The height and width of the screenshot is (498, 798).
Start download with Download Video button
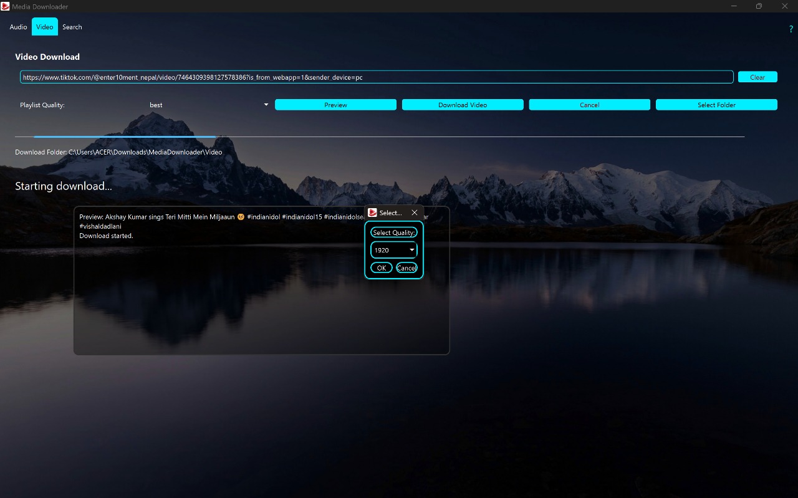463,105
